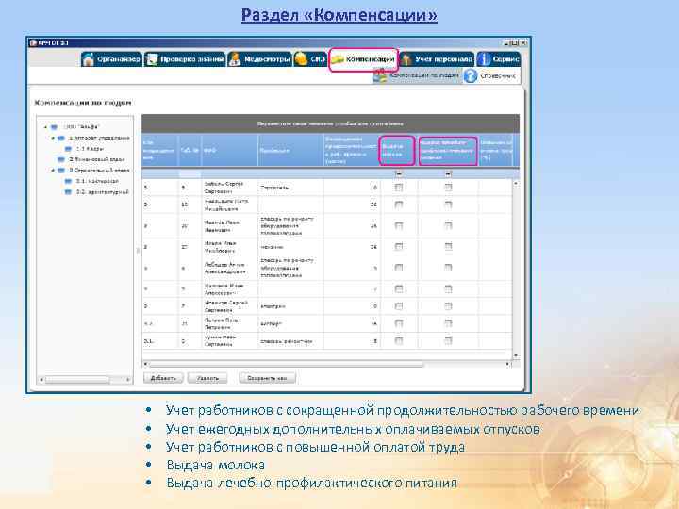Tick лечебно-профилактическое питание checkbox in Строитель row

tap(448, 188)
